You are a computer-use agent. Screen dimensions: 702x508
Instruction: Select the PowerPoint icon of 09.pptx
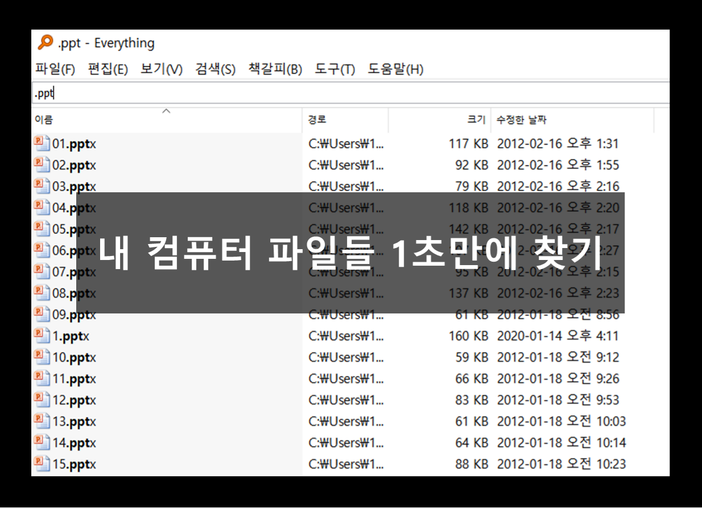pos(42,314)
